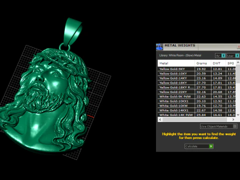Click the 22.67 grams value
This screenshot has width=240, height=180.
(x=201, y=110)
